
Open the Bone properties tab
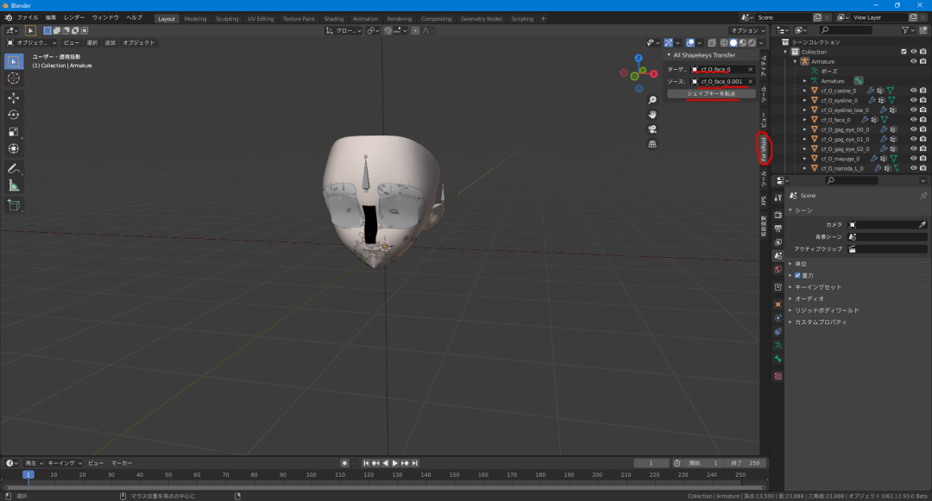point(778,359)
